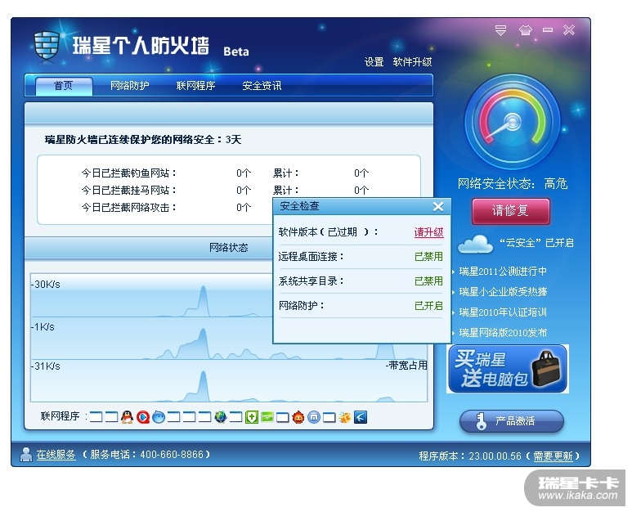This screenshot has height=512, width=632.
Task: Click the 软件版本(已过期) row label
Action: point(329,232)
